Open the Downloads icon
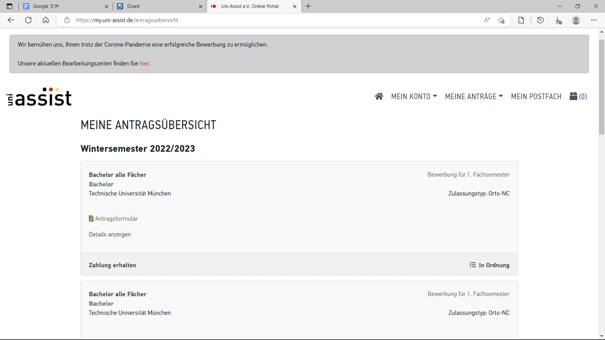The width and height of the screenshot is (605, 340). pos(558,20)
